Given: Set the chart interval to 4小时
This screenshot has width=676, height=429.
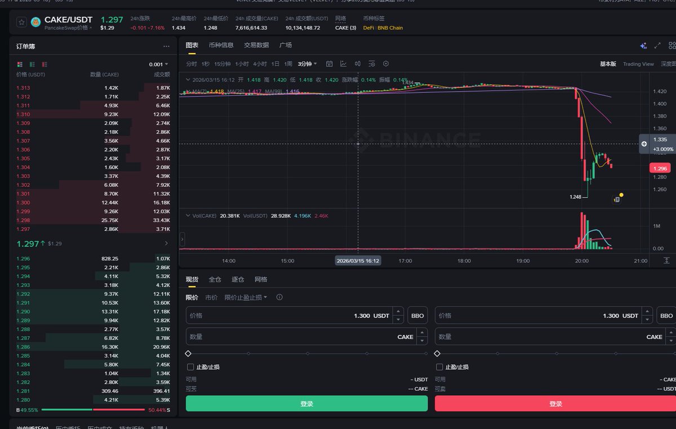Looking at the screenshot, I should tap(260, 64).
